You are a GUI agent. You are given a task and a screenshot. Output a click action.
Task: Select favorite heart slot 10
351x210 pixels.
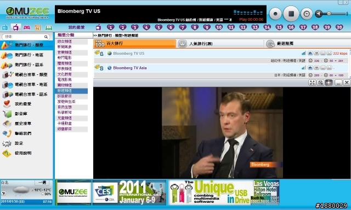(x=219, y=27)
